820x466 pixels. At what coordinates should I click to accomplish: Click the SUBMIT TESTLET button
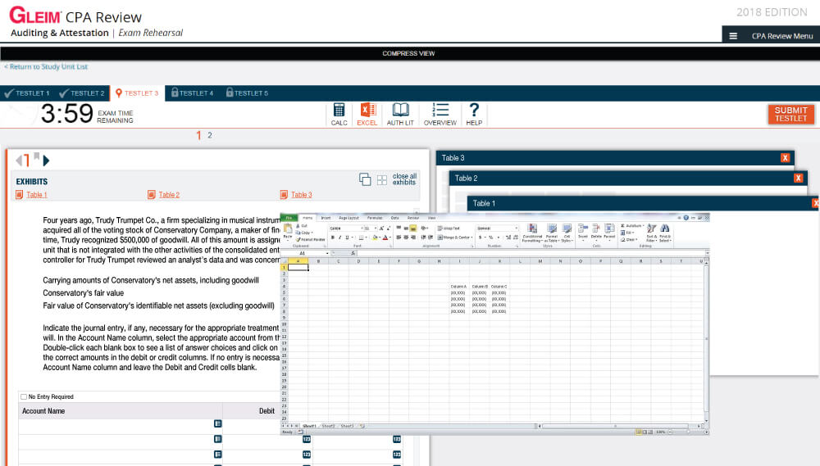790,115
